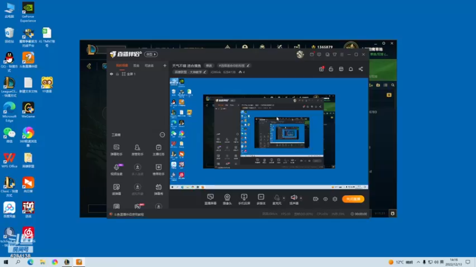The image size is (476, 267).
Task: Open File Explorer from the taskbar
Action: (x=42, y=262)
